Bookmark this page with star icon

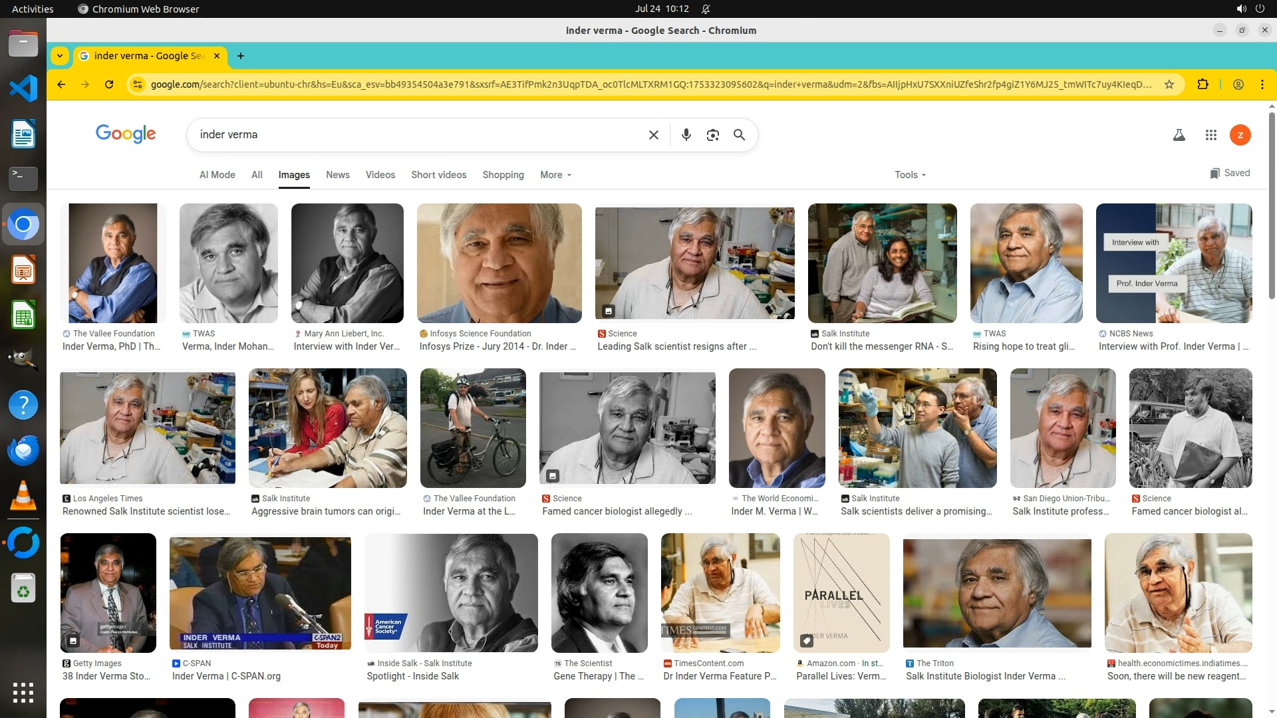[1169, 84]
